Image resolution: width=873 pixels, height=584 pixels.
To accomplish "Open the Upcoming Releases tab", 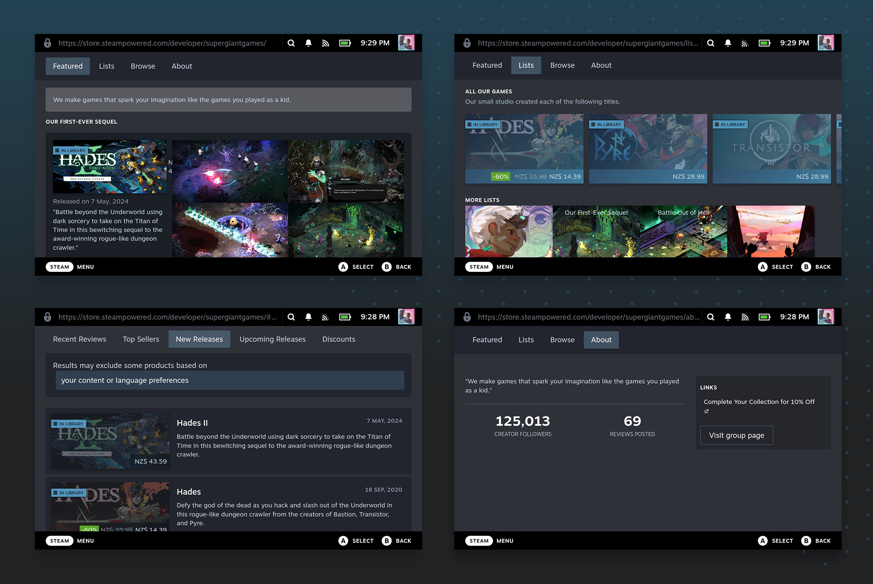I will pyautogui.click(x=272, y=339).
